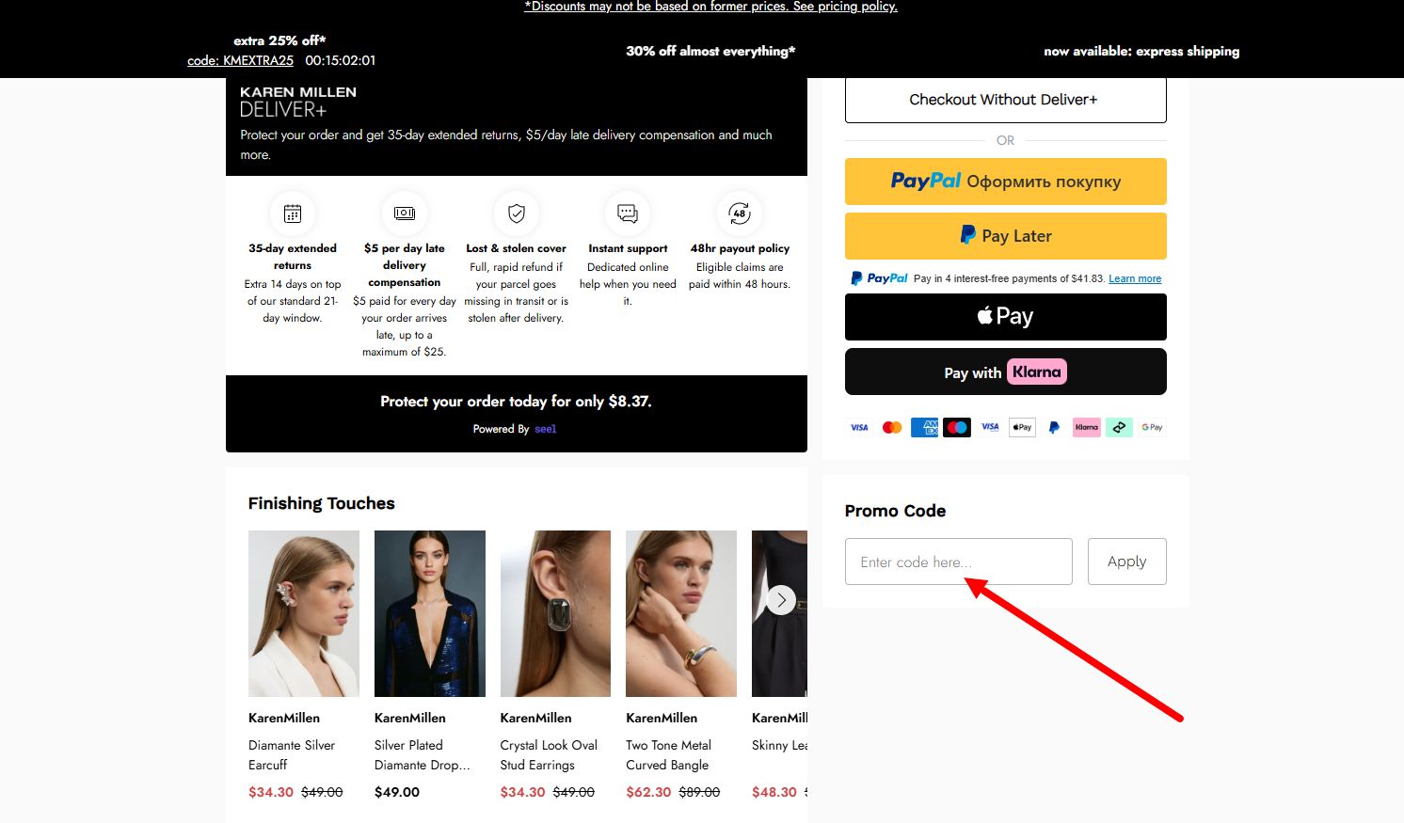Click the $48.30 price of Skinny item

pos(774,792)
